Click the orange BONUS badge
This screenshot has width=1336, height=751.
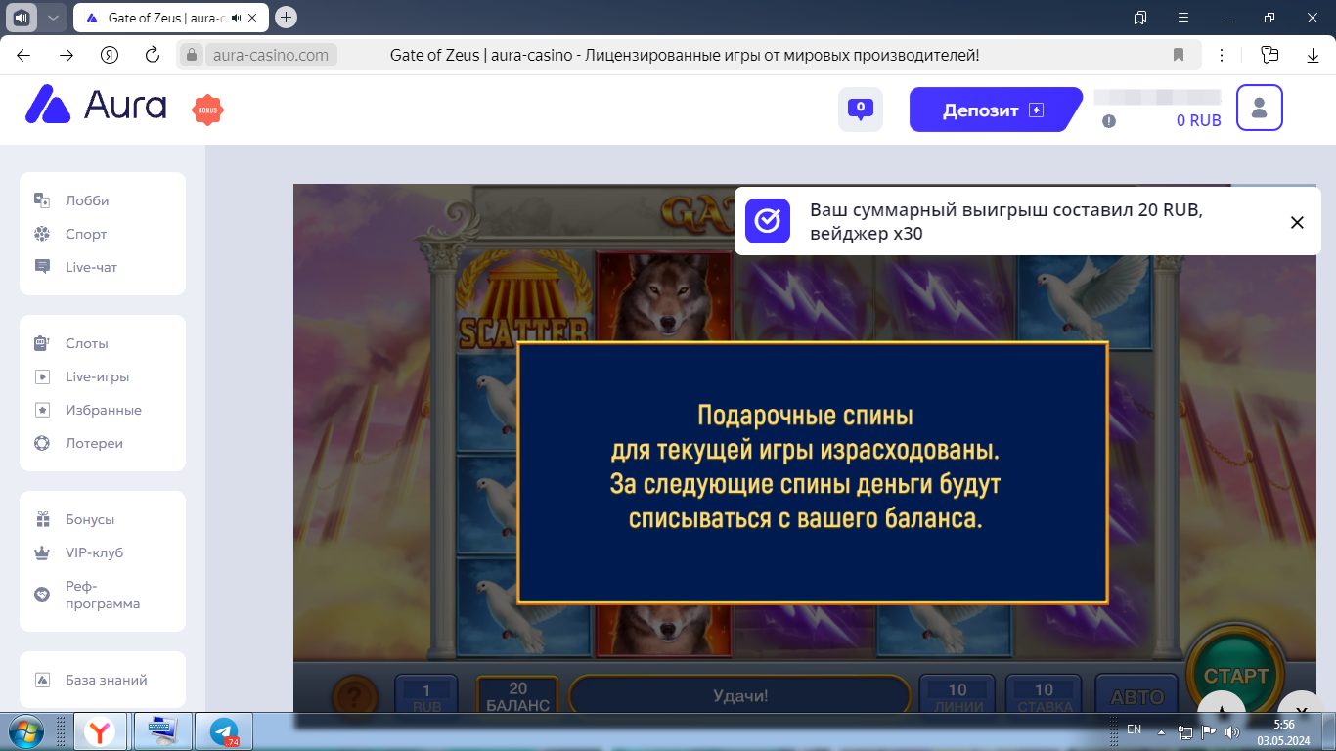click(x=207, y=110)
